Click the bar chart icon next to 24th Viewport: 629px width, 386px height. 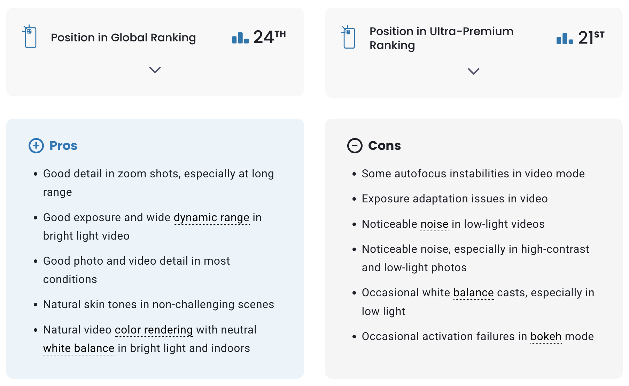click(x=240, y=38)
